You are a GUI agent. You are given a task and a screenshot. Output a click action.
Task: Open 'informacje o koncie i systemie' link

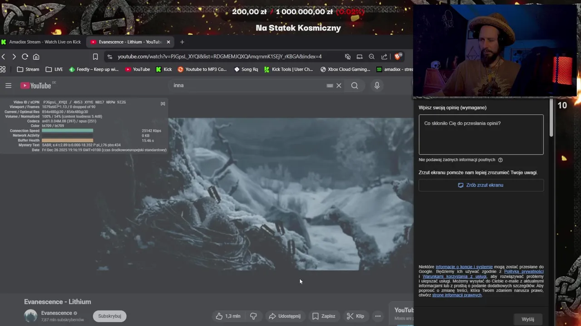click(464, 267)
